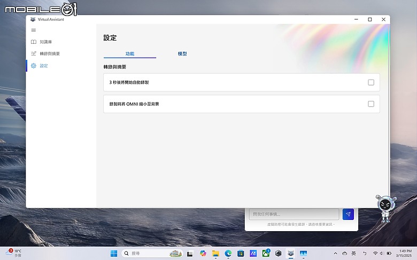
Task: Open the blue monitor app on the taskbar
Action: click(x=303, y=254)
